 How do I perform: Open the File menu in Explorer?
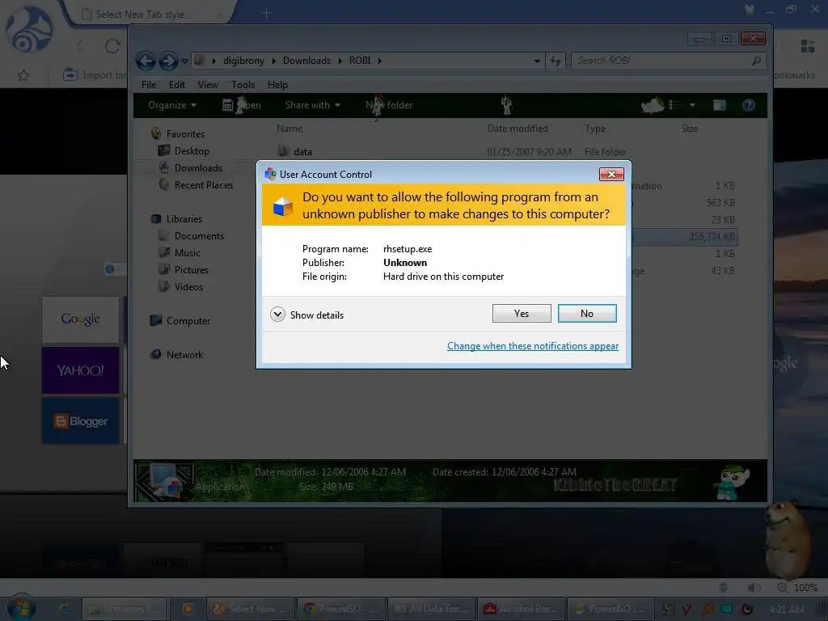149,85
